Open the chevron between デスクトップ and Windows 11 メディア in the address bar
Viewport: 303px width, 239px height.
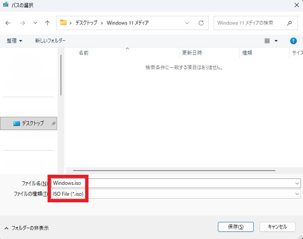tap(102, 23)
